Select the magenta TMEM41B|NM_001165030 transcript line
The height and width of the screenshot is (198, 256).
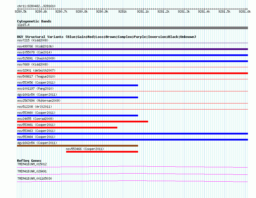(132, 181)
